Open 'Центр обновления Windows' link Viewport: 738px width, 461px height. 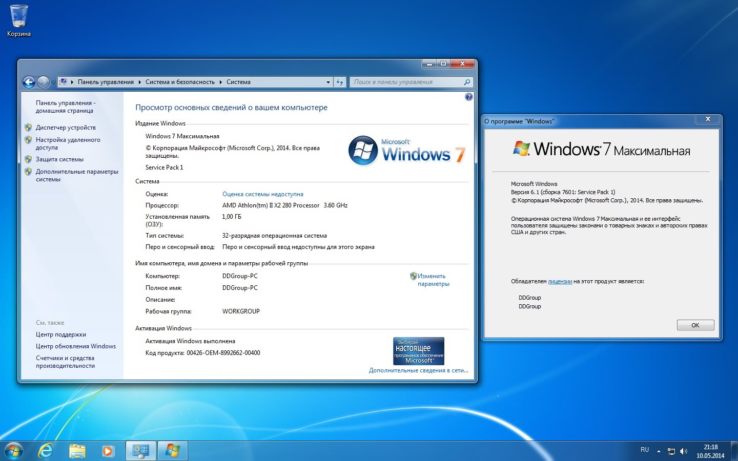tap(76, 346)
